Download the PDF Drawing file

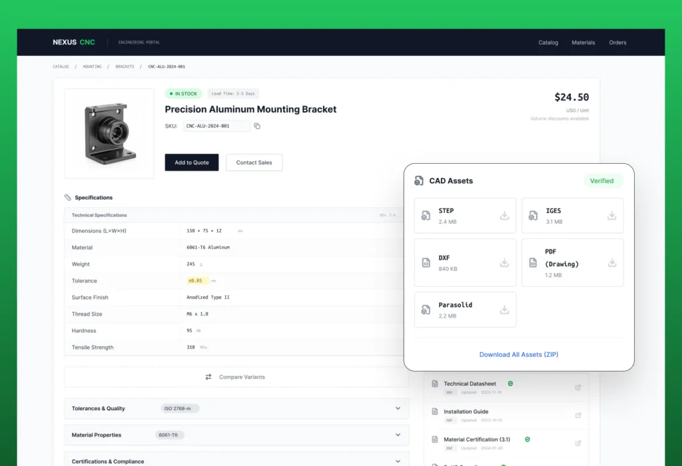(611, 263)
